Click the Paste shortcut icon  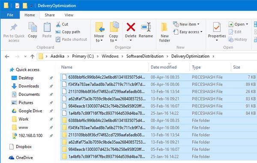pyautogui.click(x=58, y=39)
